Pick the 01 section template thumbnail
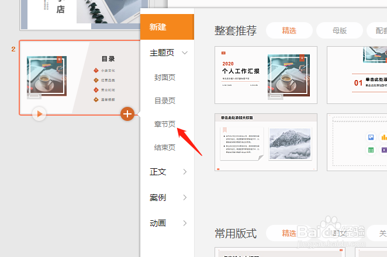 (x=357, y=75)
